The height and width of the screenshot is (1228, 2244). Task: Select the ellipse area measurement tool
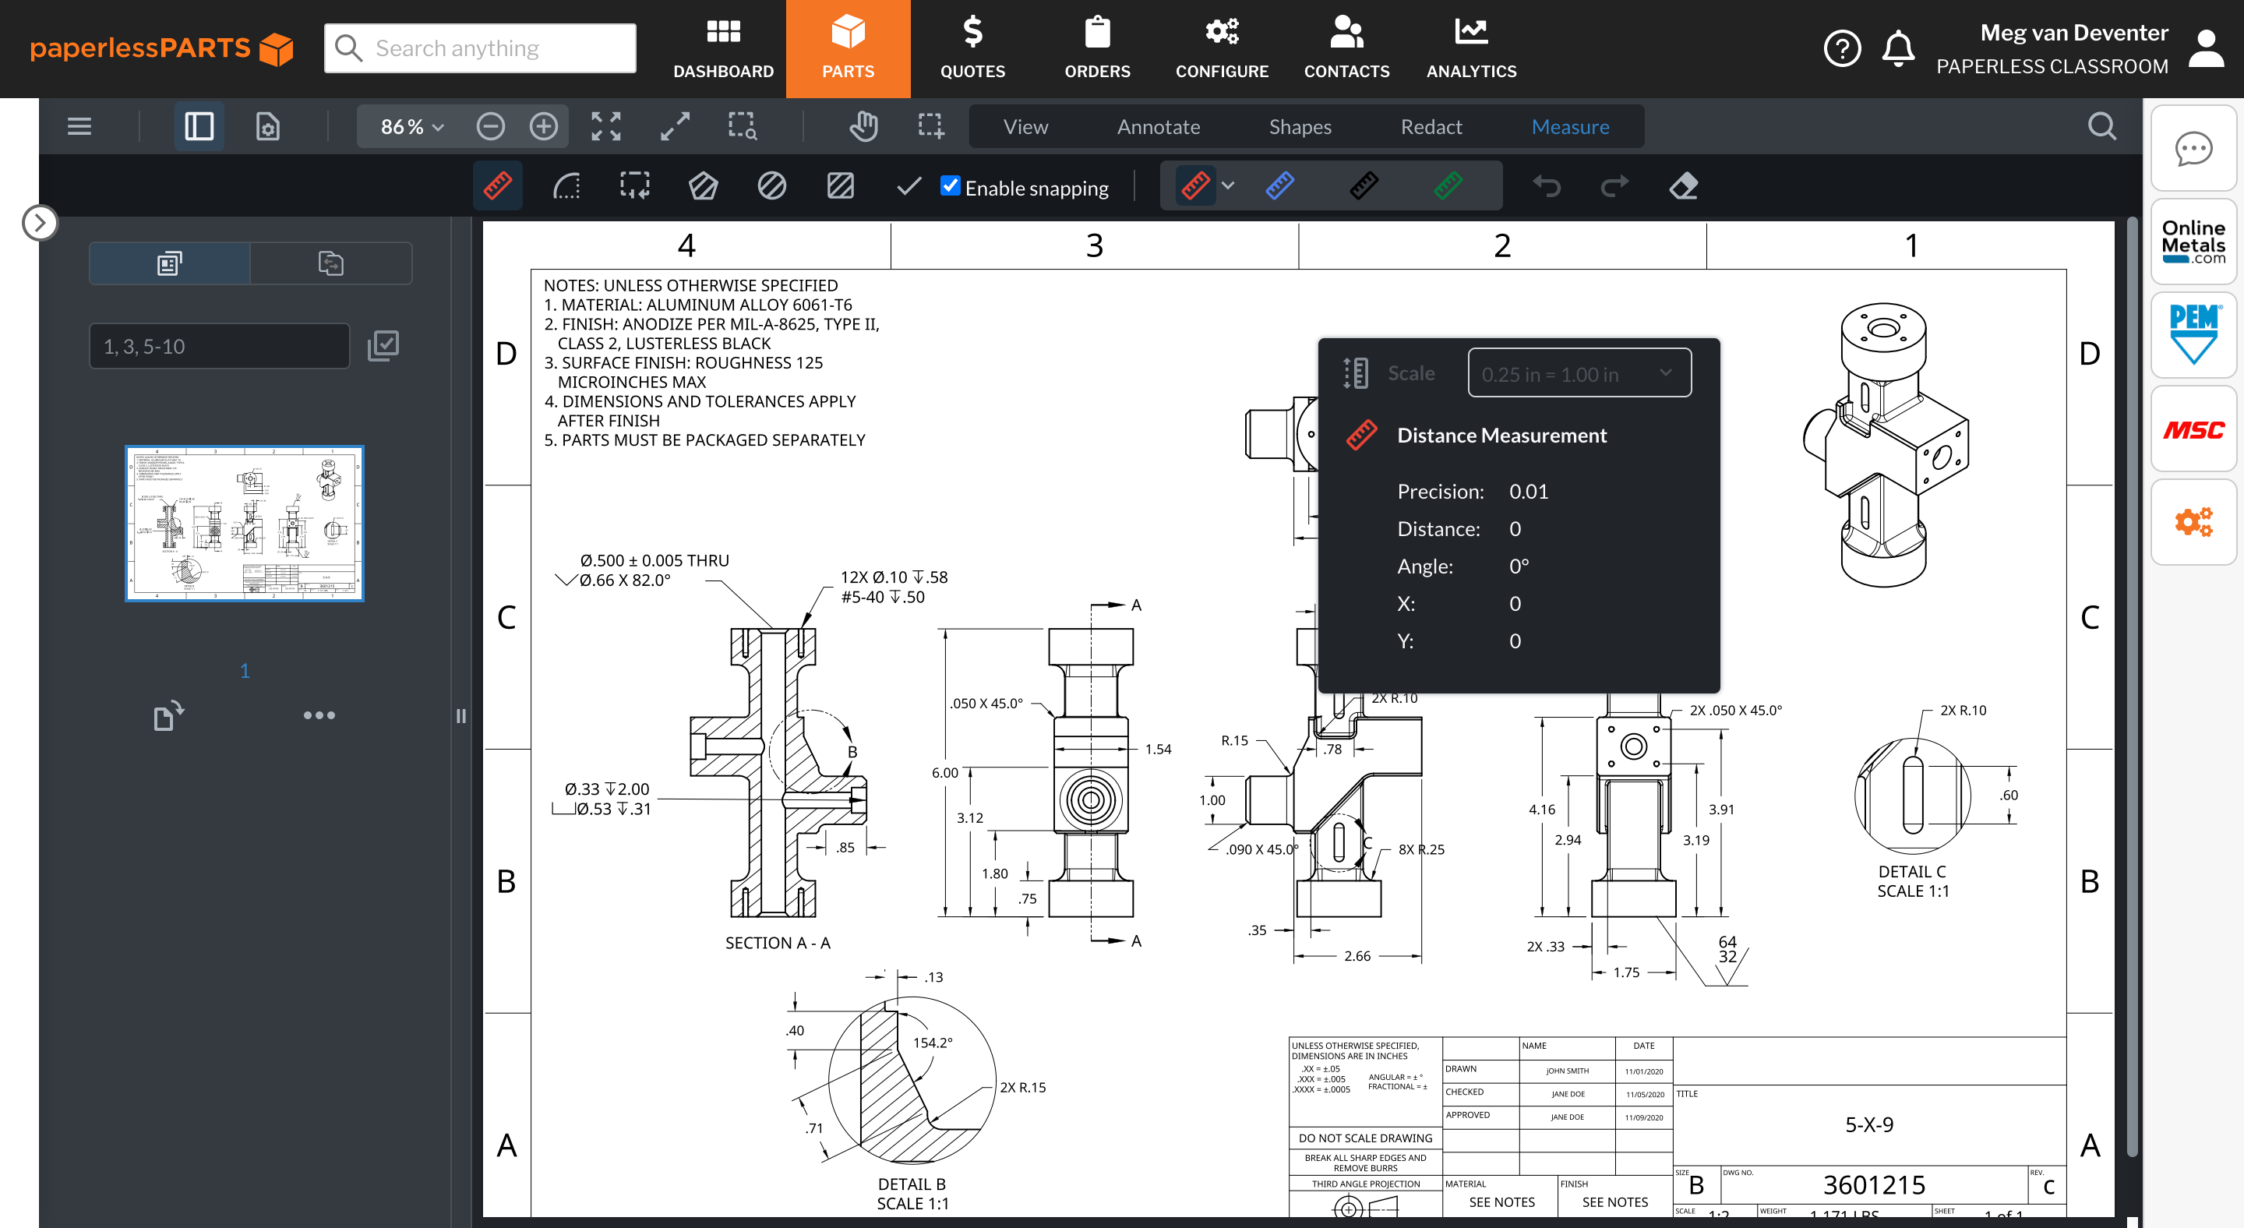772,186
